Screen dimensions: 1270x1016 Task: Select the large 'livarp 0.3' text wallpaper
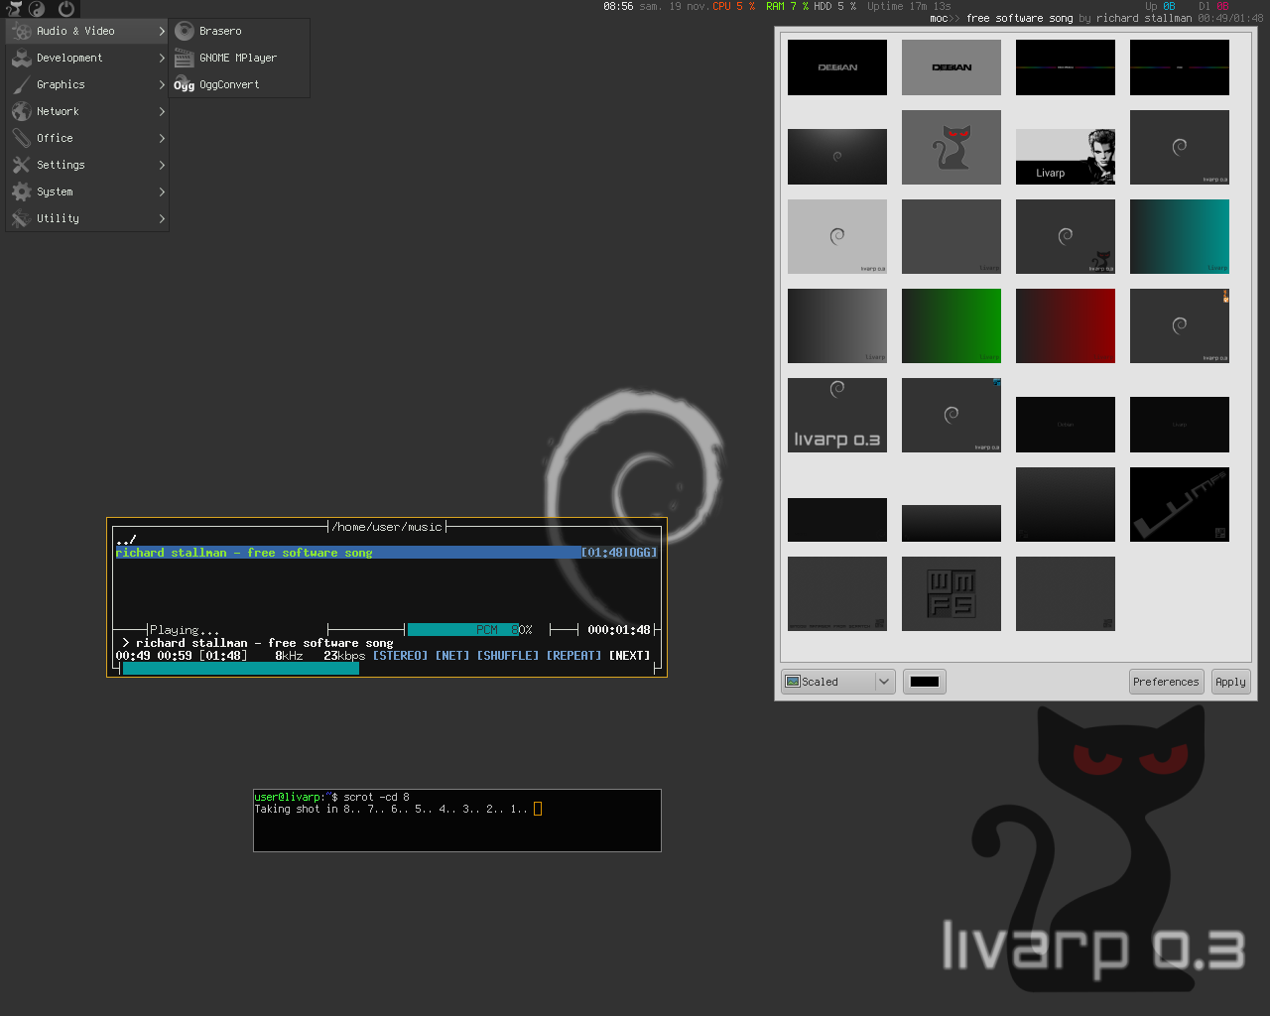tap(837, 415)
